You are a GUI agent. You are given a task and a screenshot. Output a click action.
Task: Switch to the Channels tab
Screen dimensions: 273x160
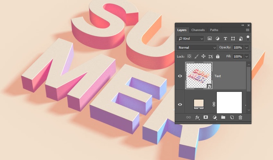click(x=198, y=30)
